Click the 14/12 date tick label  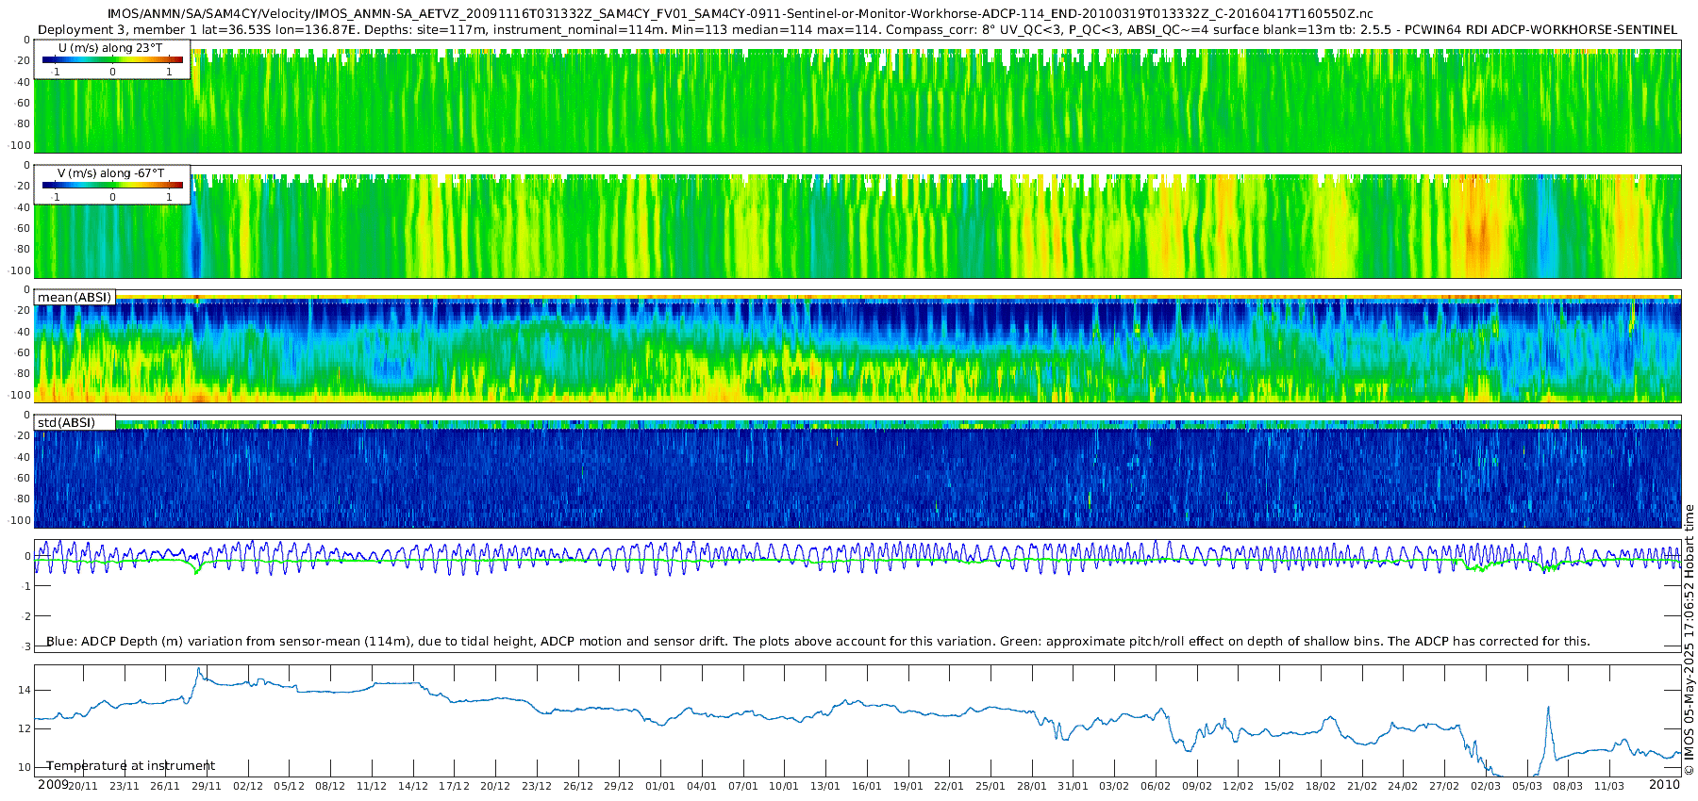pos(412,786)
